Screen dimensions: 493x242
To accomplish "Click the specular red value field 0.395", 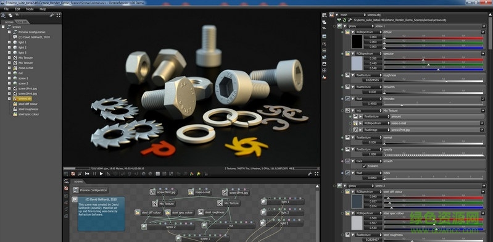I will 373,59.
